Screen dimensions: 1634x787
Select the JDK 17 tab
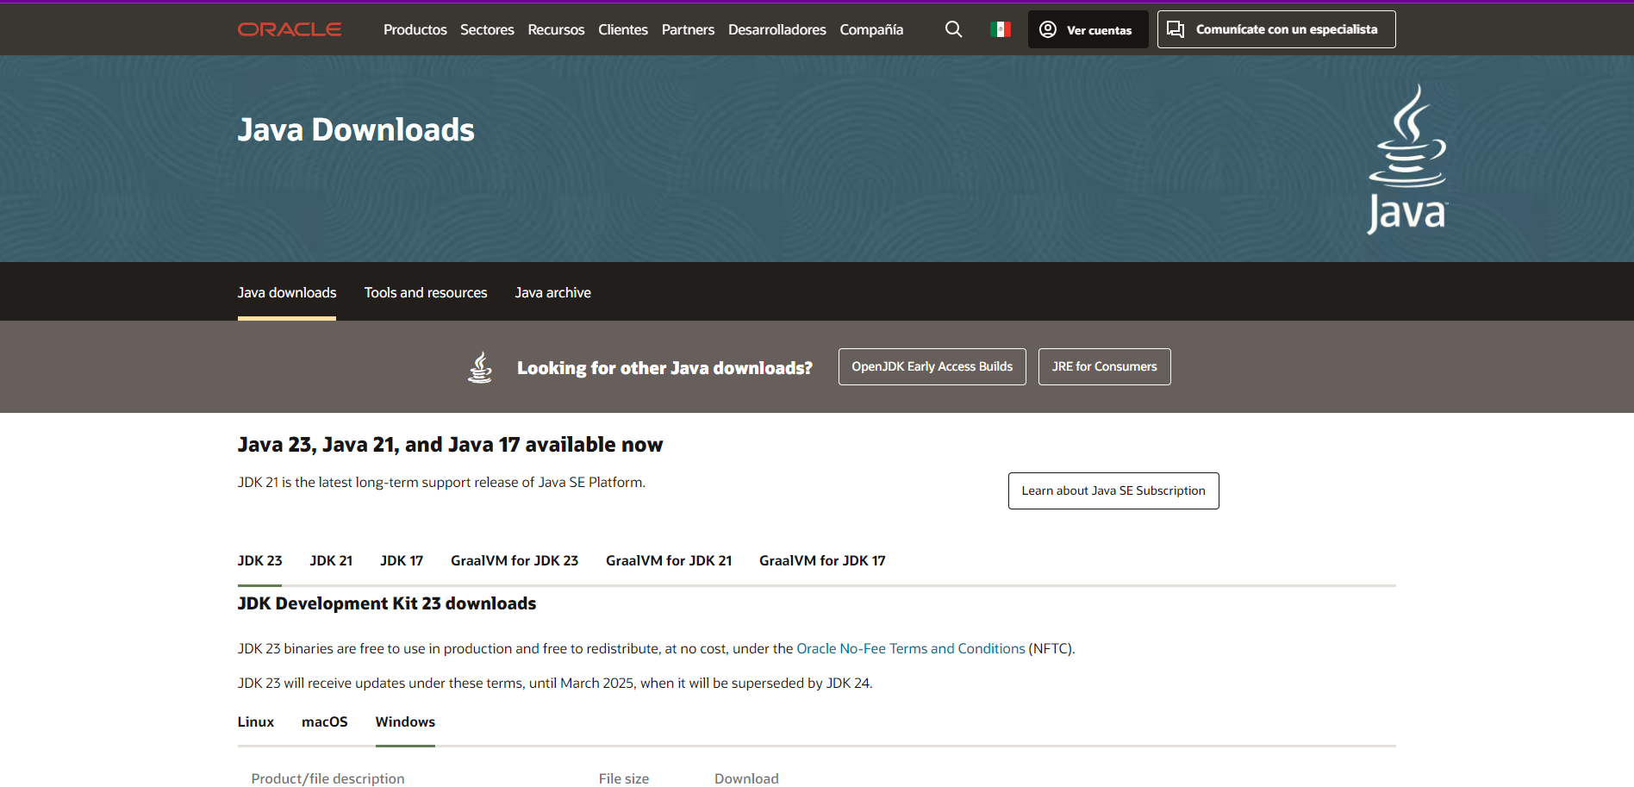click(x=402, y=560)
